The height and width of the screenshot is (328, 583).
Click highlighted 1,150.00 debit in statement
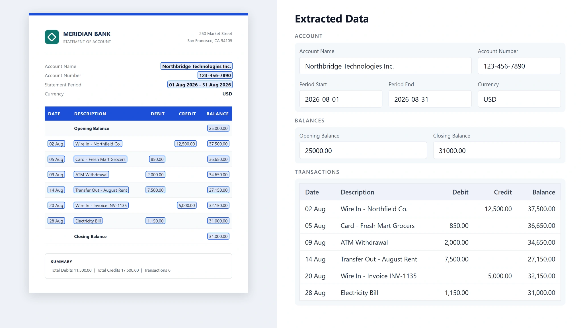(155, 221)
